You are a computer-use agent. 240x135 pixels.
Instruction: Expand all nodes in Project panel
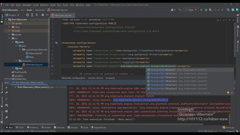click(32, 15)
